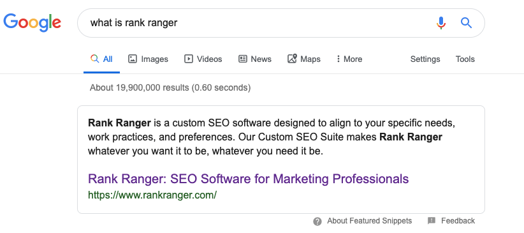The width and height of the screenshot is (524, 233).
Task: Click the play icon beside Videos
Action: 189,59
